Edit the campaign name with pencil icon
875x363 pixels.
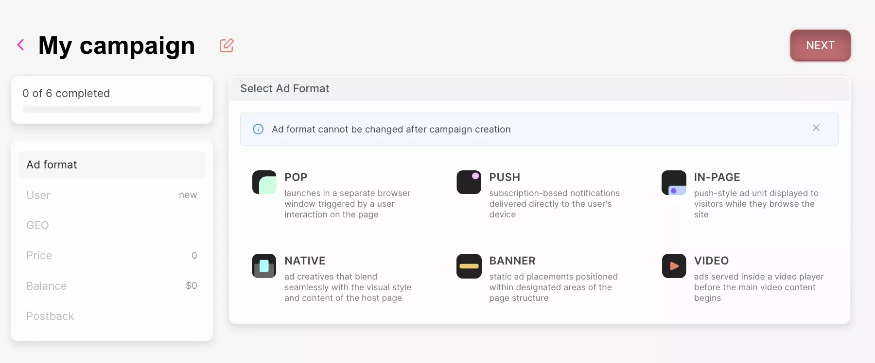227,45
